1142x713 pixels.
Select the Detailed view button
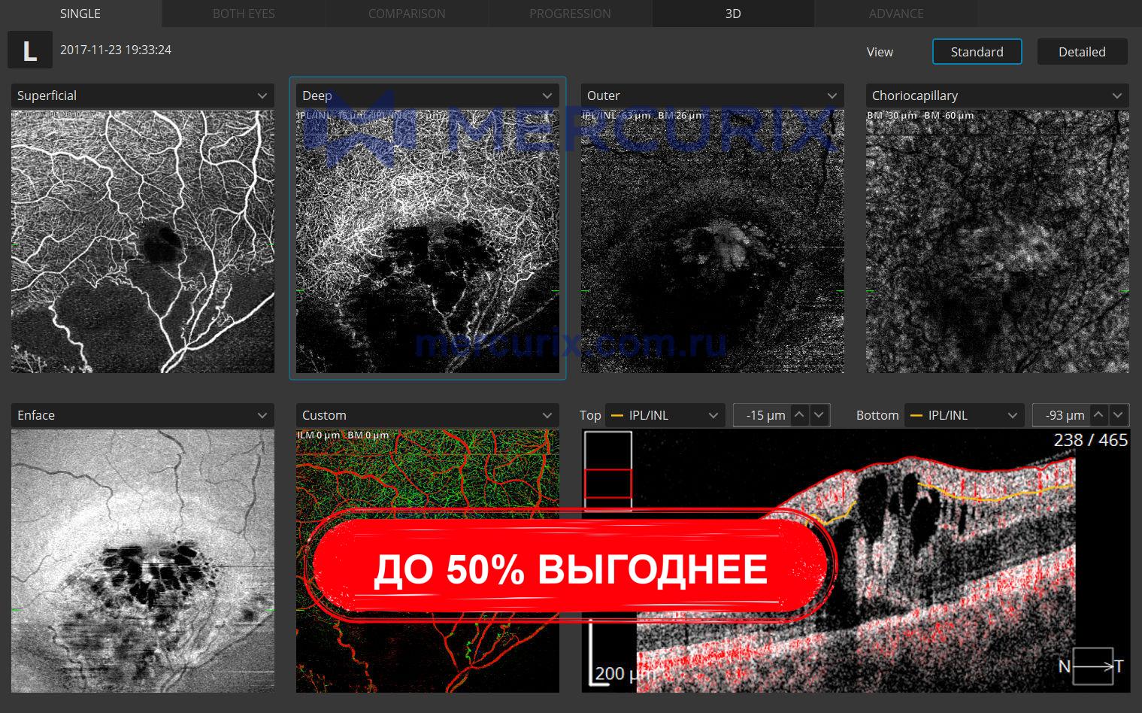[x=1082, y=52]
